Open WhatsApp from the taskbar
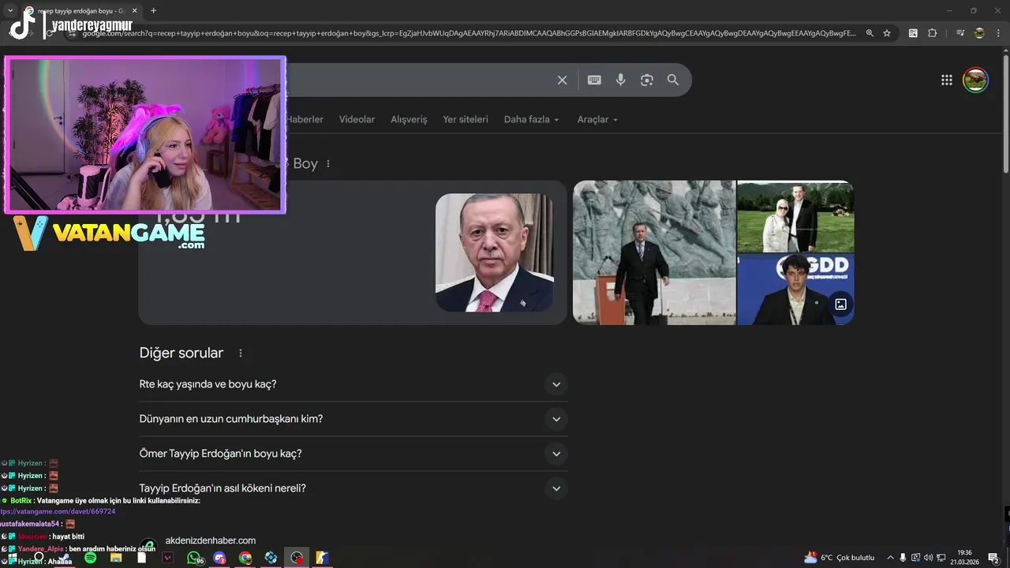Viewport: 1010px width, 568px height. click(194, 558)
